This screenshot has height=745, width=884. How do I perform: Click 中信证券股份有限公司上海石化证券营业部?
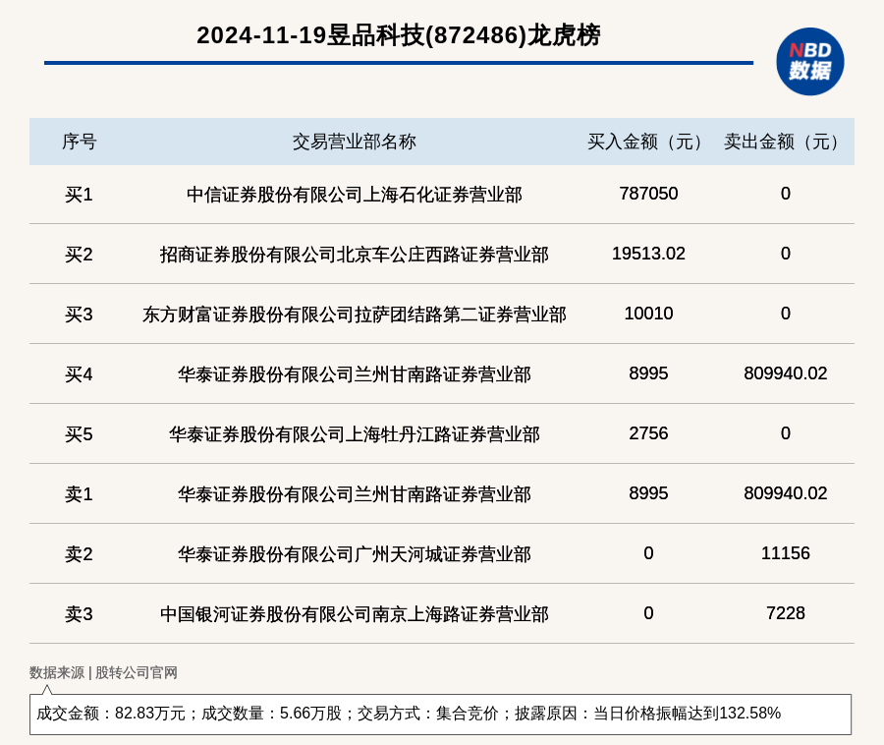tap(354, 195)
